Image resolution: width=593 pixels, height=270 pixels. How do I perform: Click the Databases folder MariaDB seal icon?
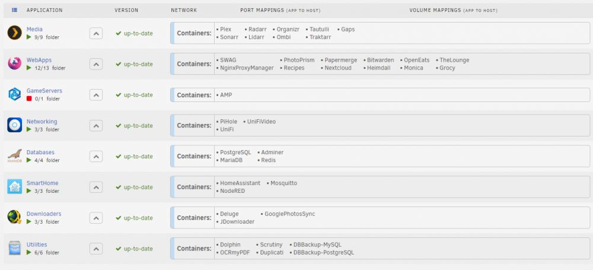pyautogui.click(x=14, y=156)
